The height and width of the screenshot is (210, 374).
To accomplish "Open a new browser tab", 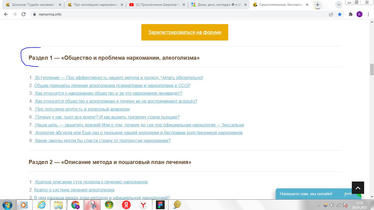I will pos(318,5).
